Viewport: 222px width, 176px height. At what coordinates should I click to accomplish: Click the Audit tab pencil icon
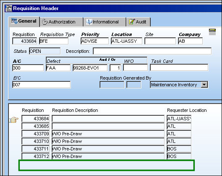tap(132, 22)
